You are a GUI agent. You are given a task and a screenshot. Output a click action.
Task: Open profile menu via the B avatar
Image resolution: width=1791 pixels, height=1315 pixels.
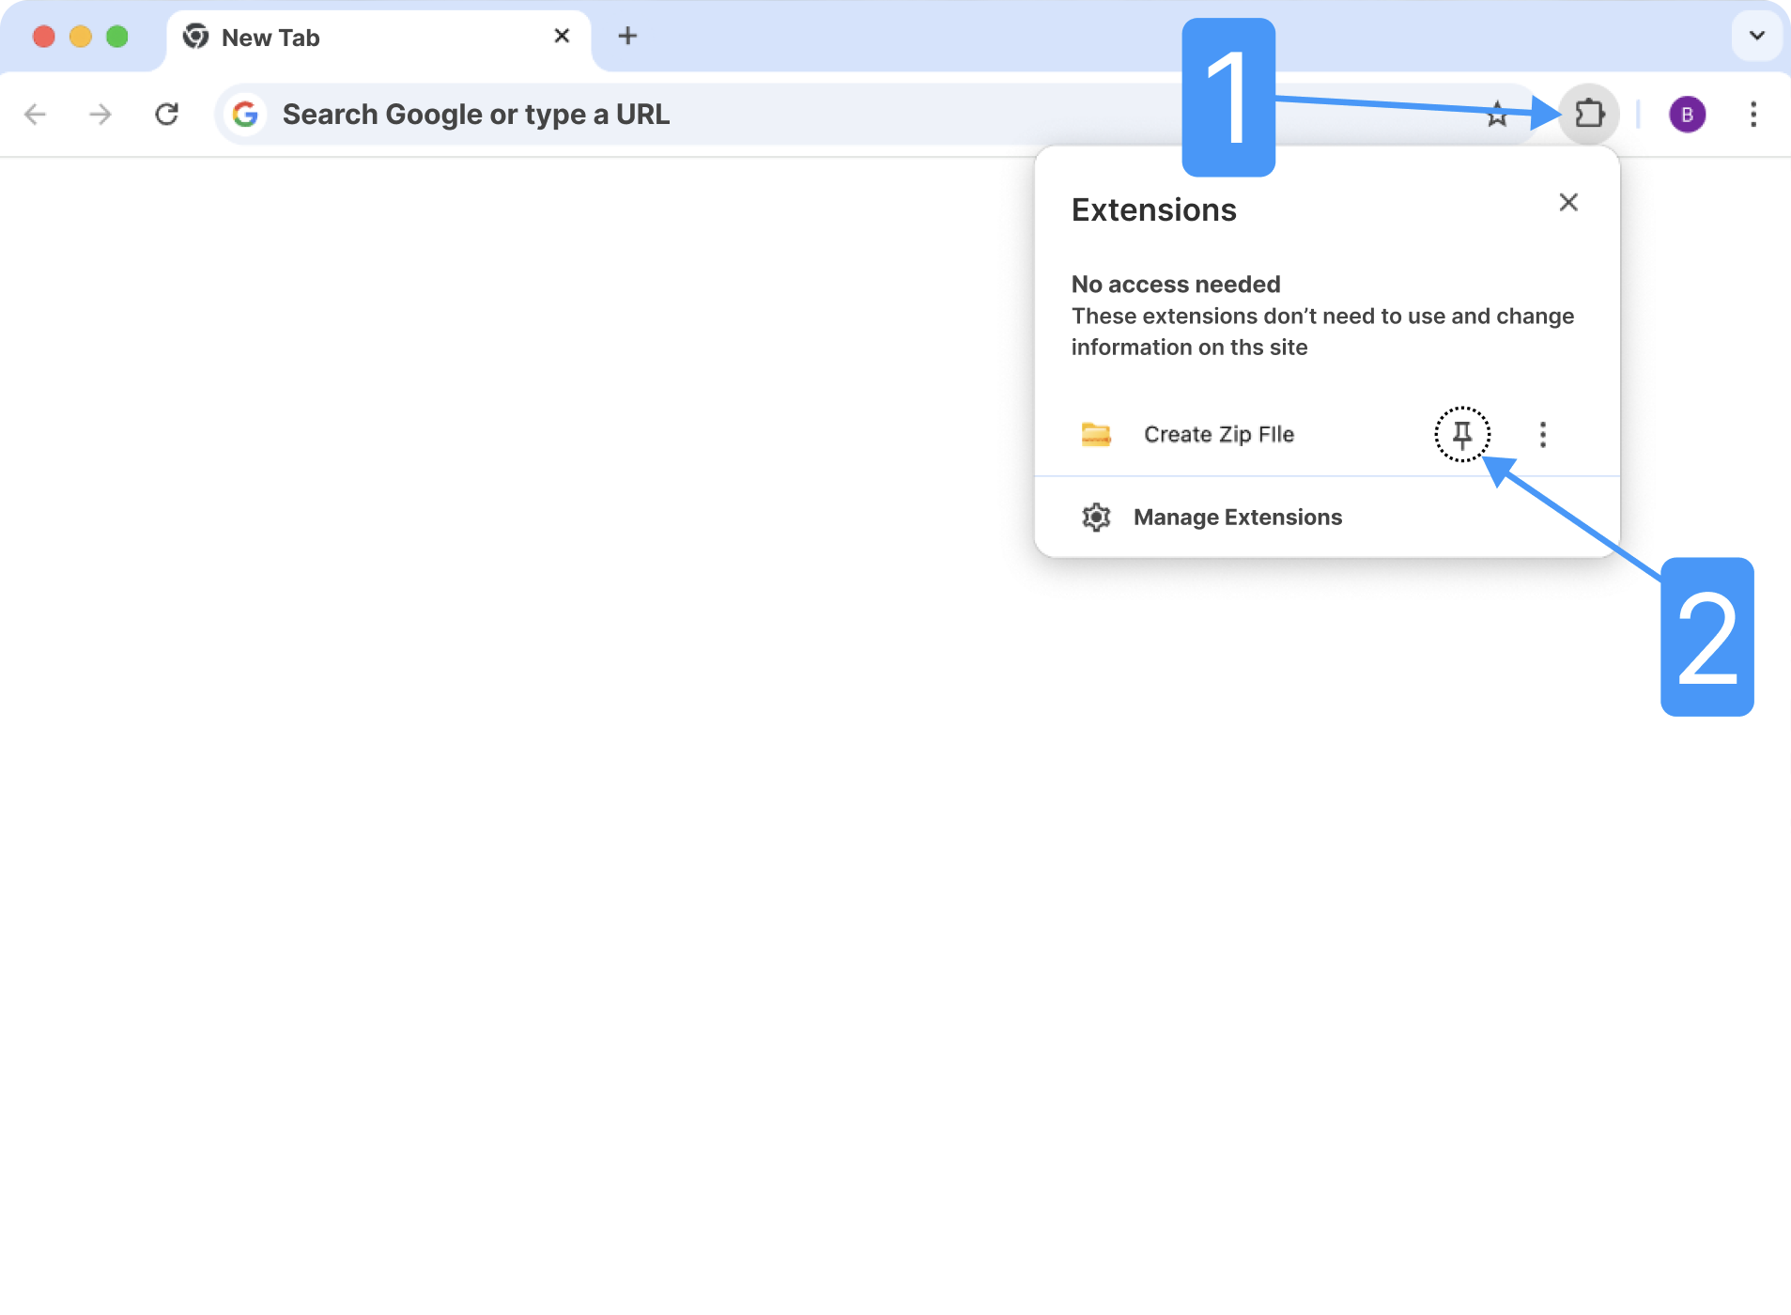click(x=1686, y=114)
